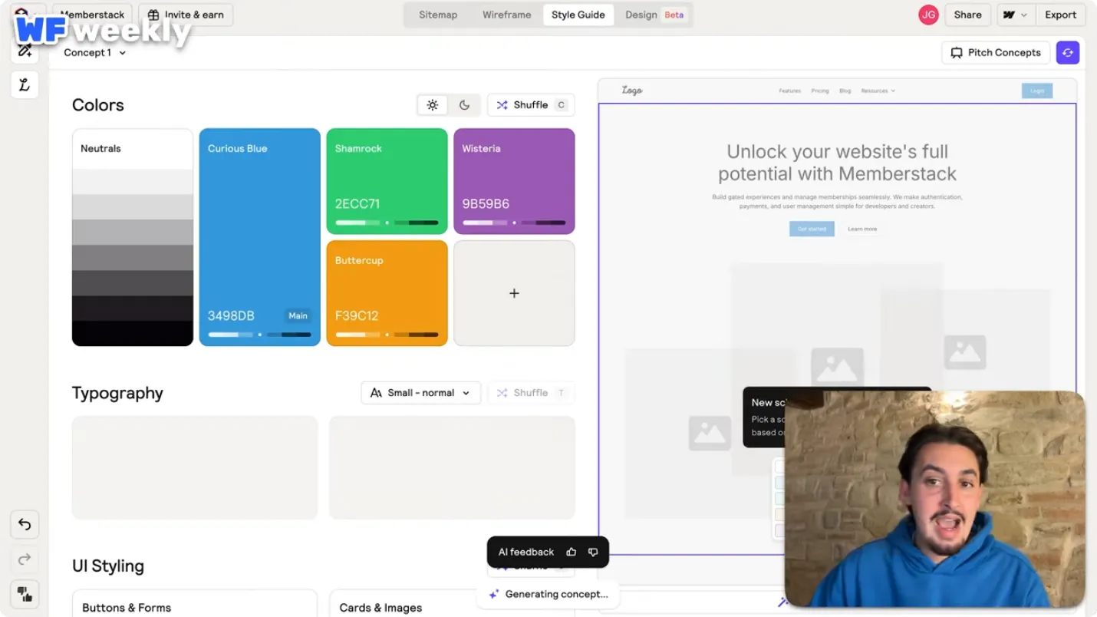Click the Share button
The image size is (1097, 617).
(967, 15)
